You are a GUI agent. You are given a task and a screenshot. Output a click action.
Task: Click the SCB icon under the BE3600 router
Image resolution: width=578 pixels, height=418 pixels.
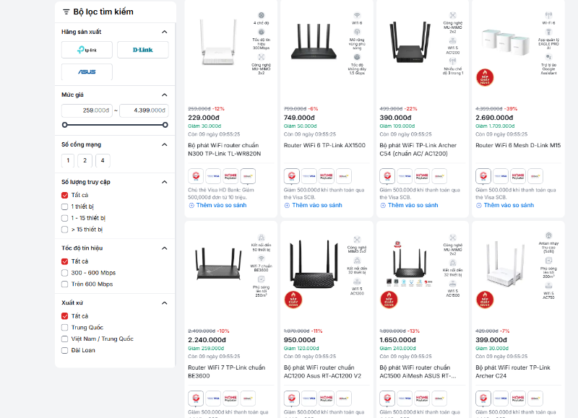(x=196, y=398)
